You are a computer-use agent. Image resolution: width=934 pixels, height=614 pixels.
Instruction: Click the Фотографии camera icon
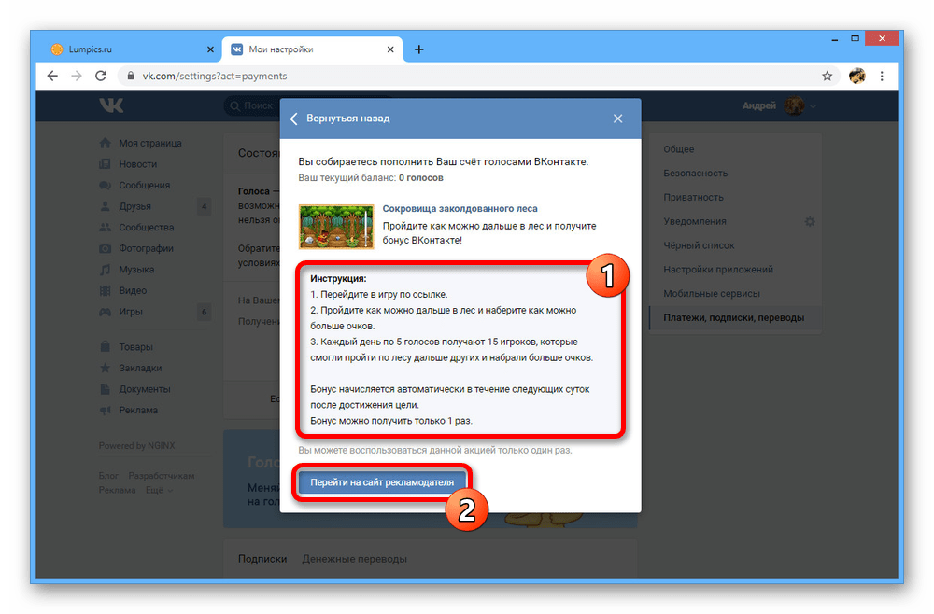(105, 248)
